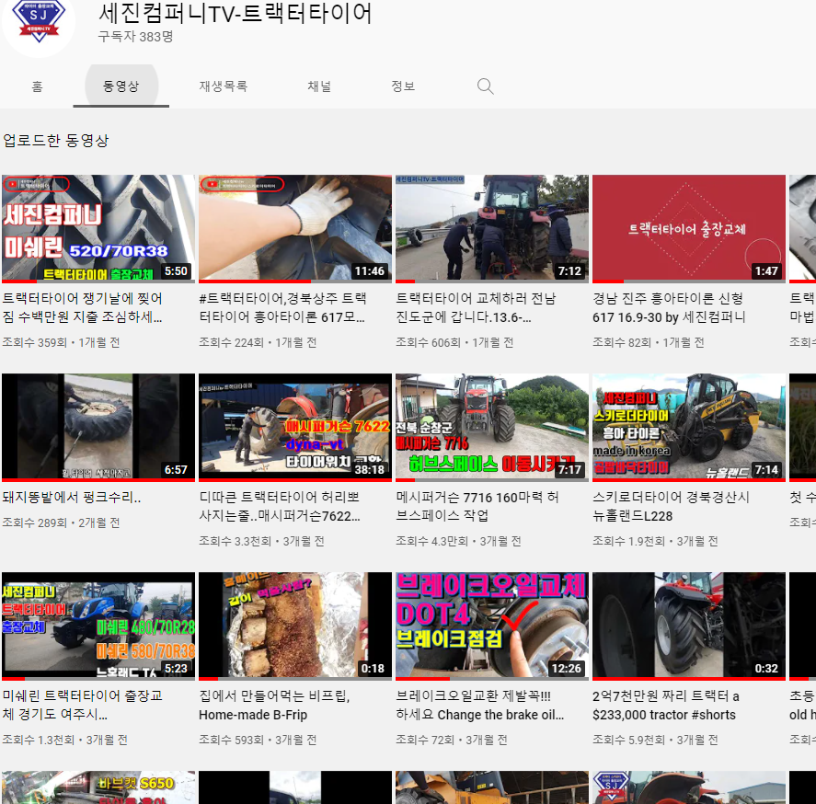Click title 트랙터타이어 쟁기날에 찢어짐

pyautogui.click(x=83, y=307)
